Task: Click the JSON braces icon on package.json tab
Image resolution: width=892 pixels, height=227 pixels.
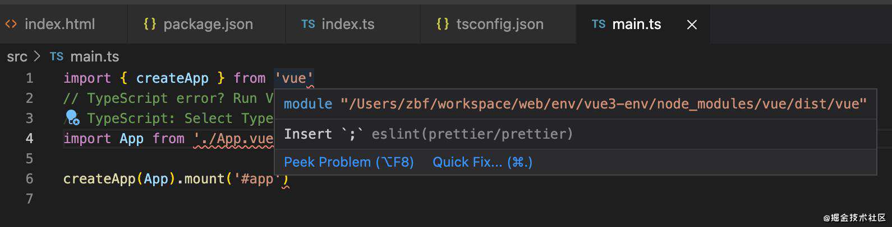Action: [150, 24]
